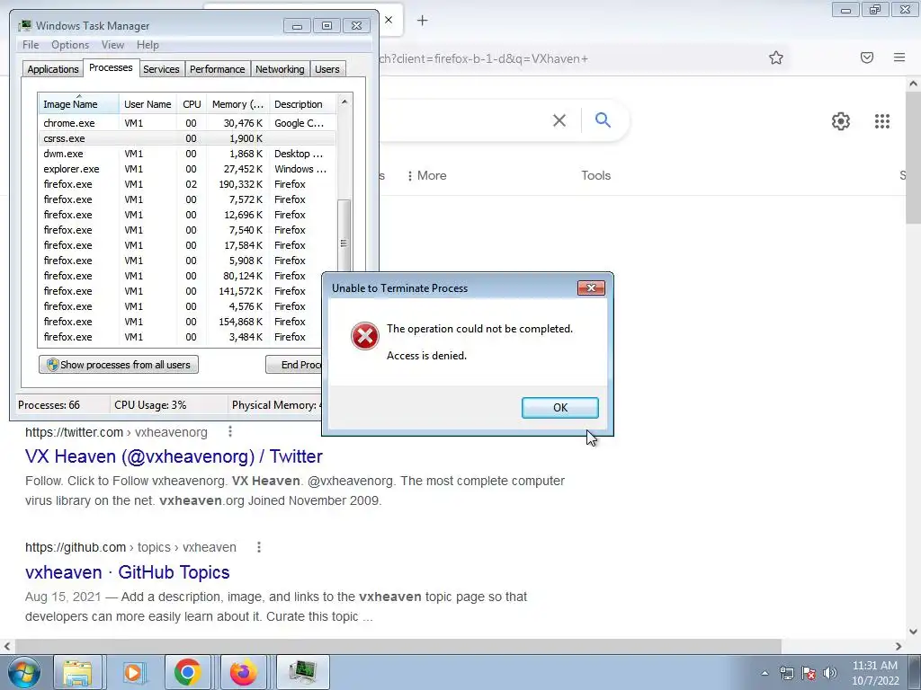Screen dimensions: 921x690
Task: Click the End Process button
Action: (x=294, y=365)
